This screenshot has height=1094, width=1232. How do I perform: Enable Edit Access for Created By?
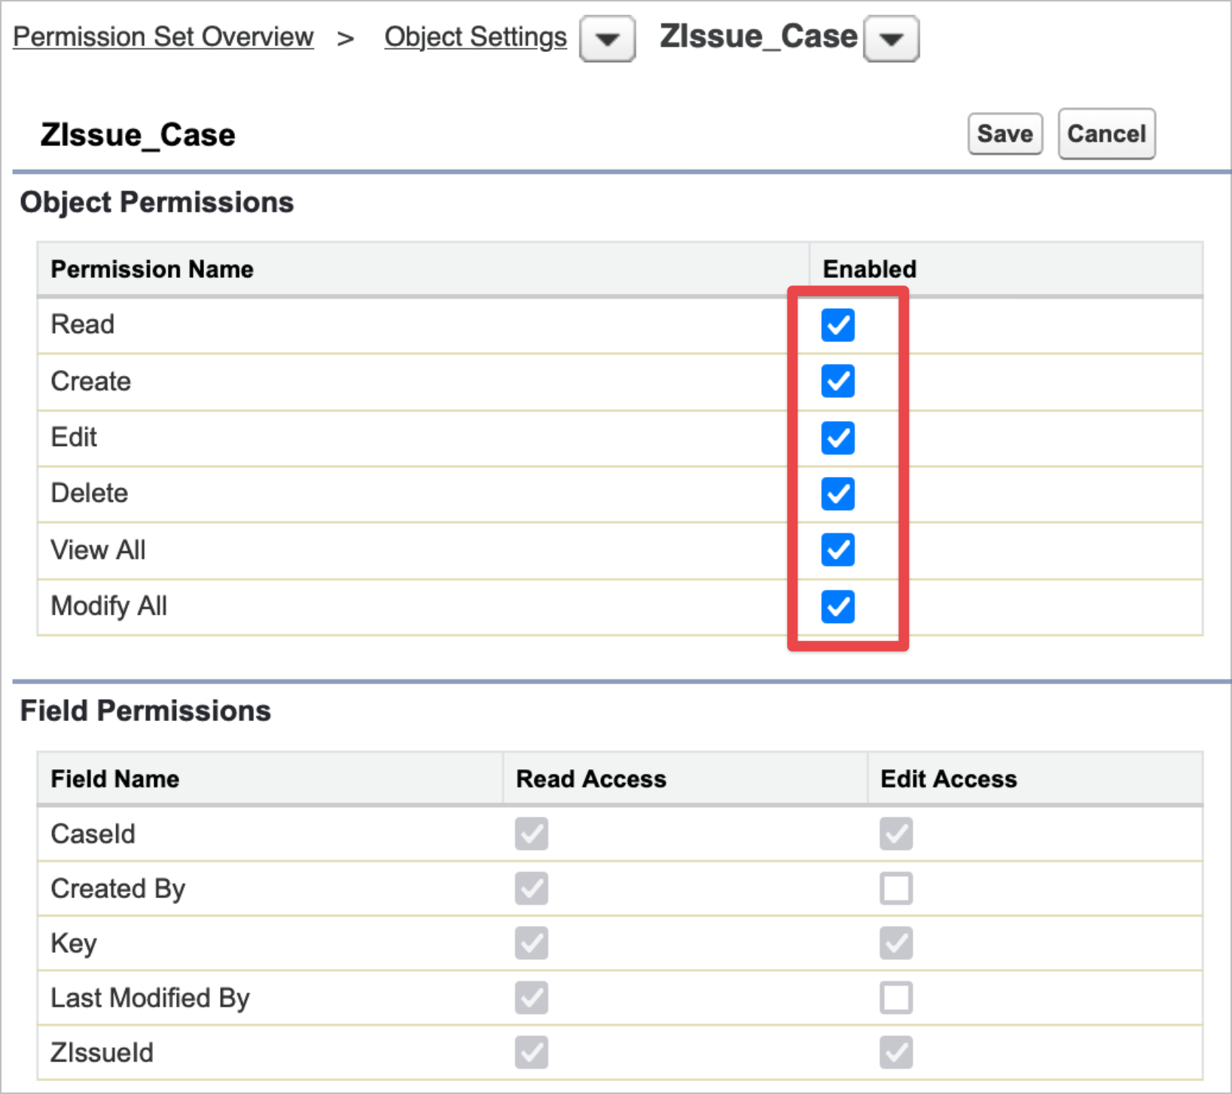pyautogui.click(x=895, y=888)
